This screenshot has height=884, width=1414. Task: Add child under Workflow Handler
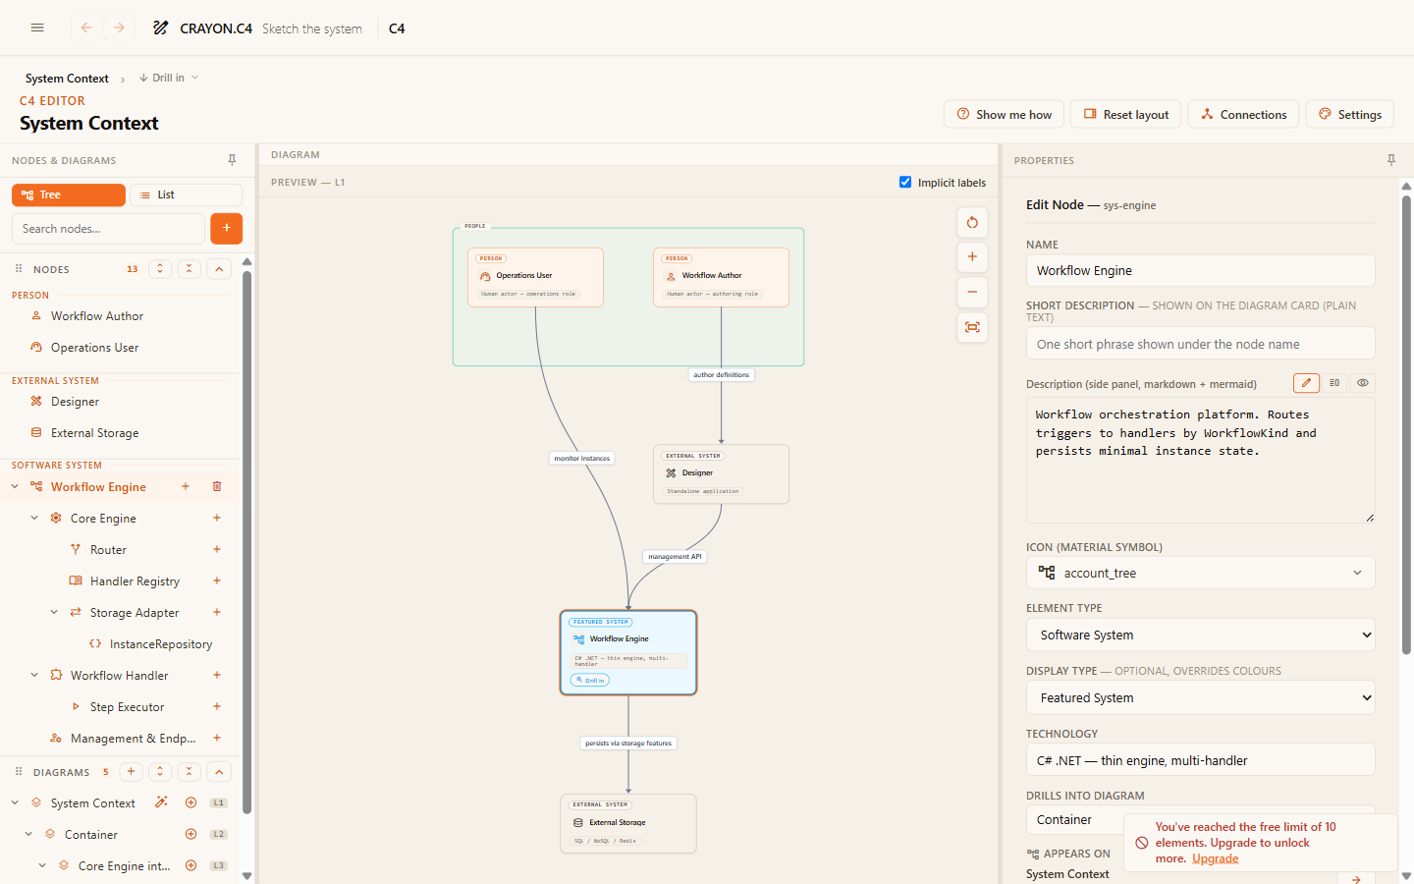217,675
